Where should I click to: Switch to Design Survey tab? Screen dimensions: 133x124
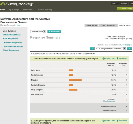click(x=91, y=25)
